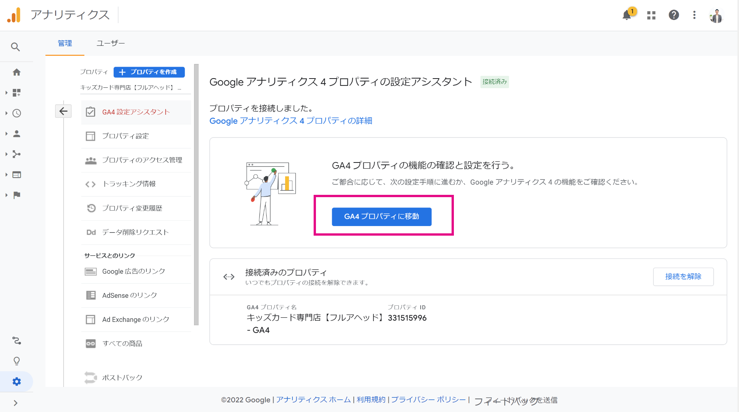Expand the Audience person report section
This screenshot has height=412, width=739.
(17, 134)
